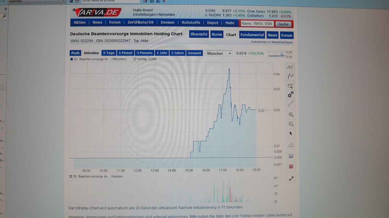
Task: Click the L-TecDAX index quote
Action: [225, 16]
